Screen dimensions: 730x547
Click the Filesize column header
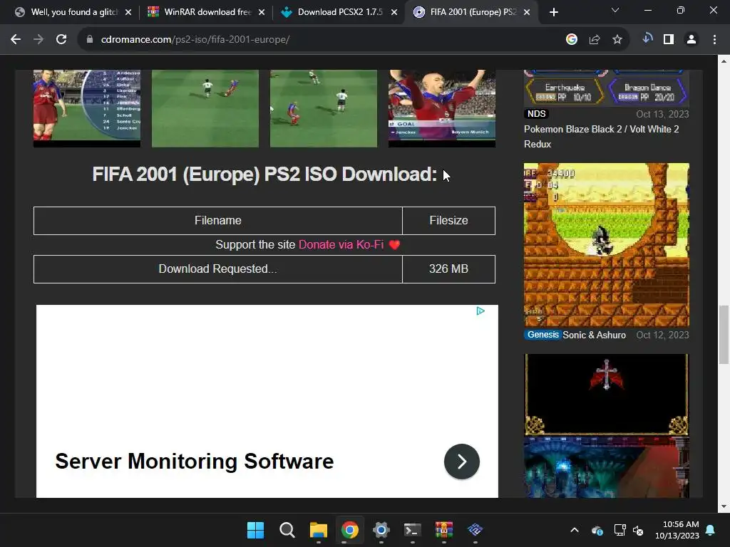tap(449, 221)
